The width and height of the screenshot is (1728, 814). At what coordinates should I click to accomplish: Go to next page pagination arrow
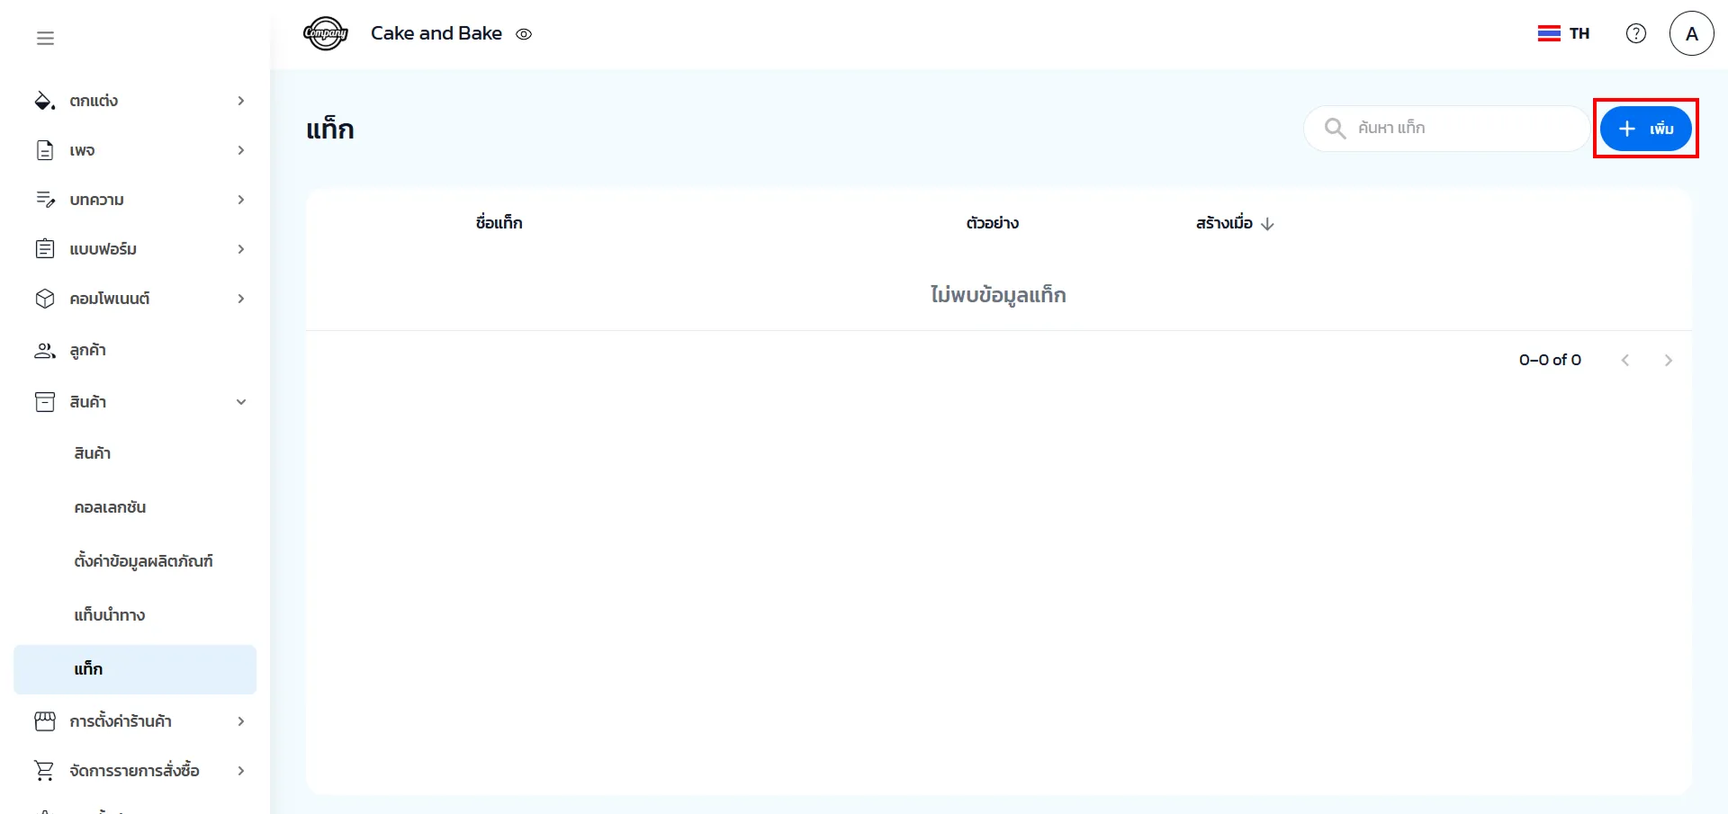(x=1668, y=361)
